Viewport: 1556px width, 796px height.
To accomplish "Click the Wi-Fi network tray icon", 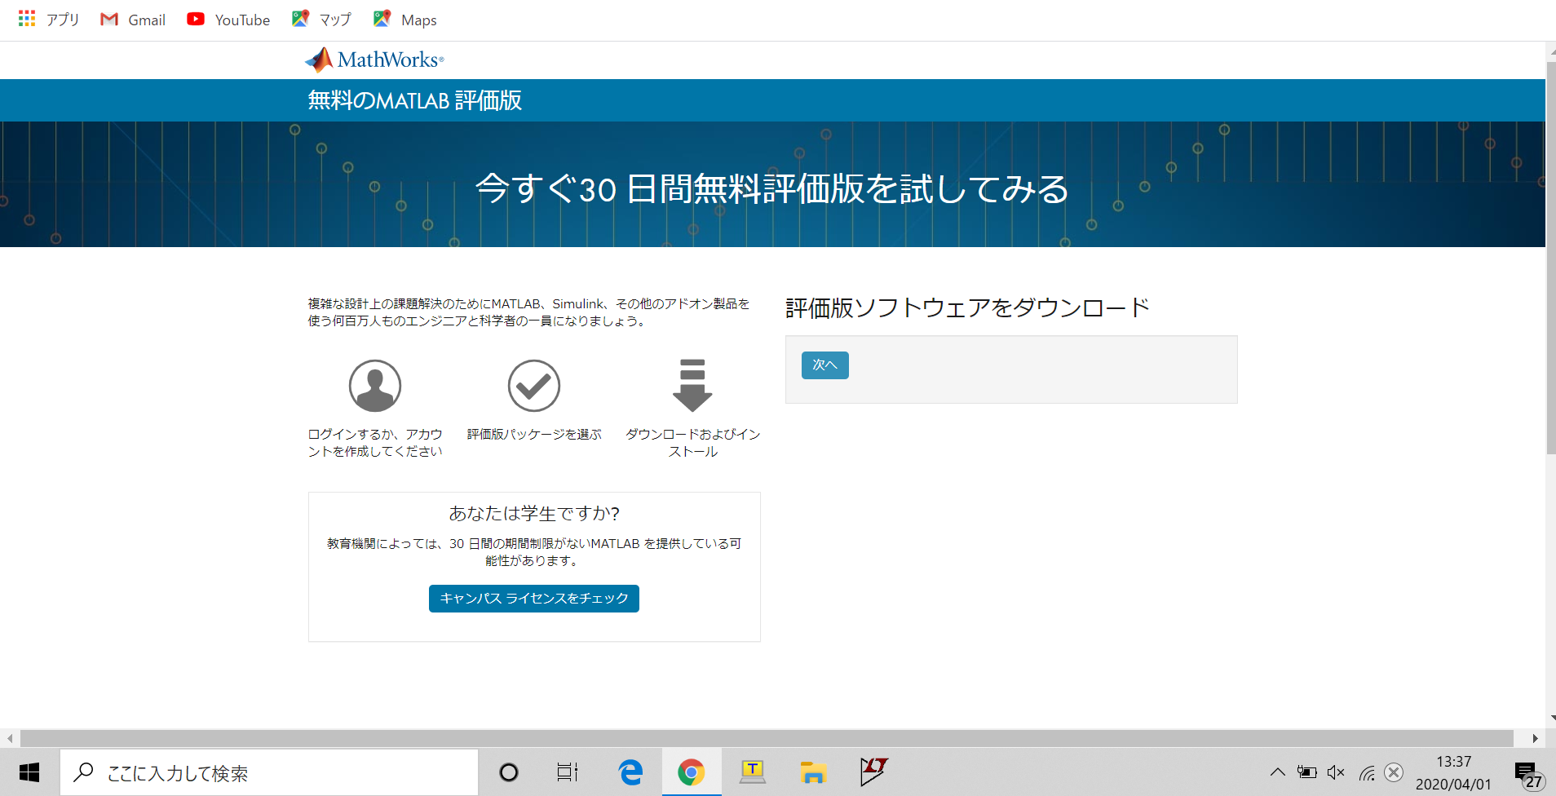I will point(1367,772).
